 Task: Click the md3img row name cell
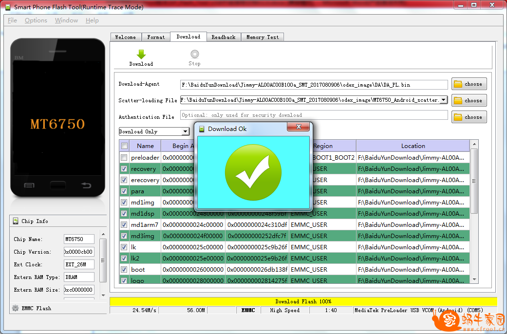tap(145, 236)
